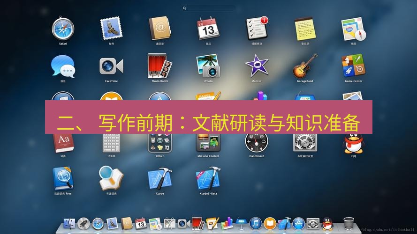This screenshot has height=234, width=417.
Task: Launch Xcode6-Beta app
Action: [x=208, y=179]
